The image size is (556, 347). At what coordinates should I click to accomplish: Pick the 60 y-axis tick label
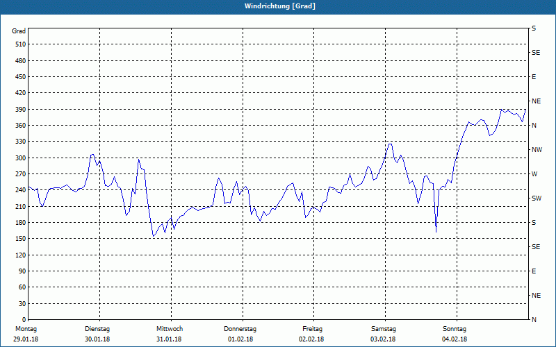click(23, 287)
